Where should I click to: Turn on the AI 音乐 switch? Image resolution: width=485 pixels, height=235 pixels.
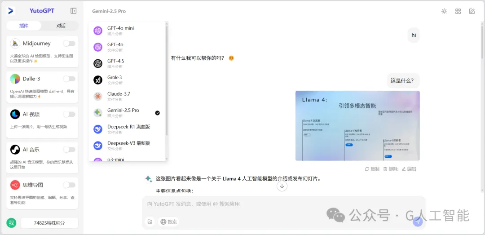[x=69, y=150]
